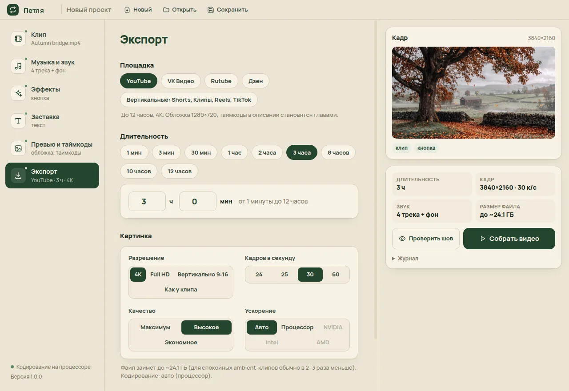Image resolution: width=569 pixels, height=391 pixels.
Task: Set frame rate to 60
Action: [x=336, y=275]
